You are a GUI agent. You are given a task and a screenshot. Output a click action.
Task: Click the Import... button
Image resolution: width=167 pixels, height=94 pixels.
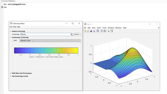[x=77, y=34]
